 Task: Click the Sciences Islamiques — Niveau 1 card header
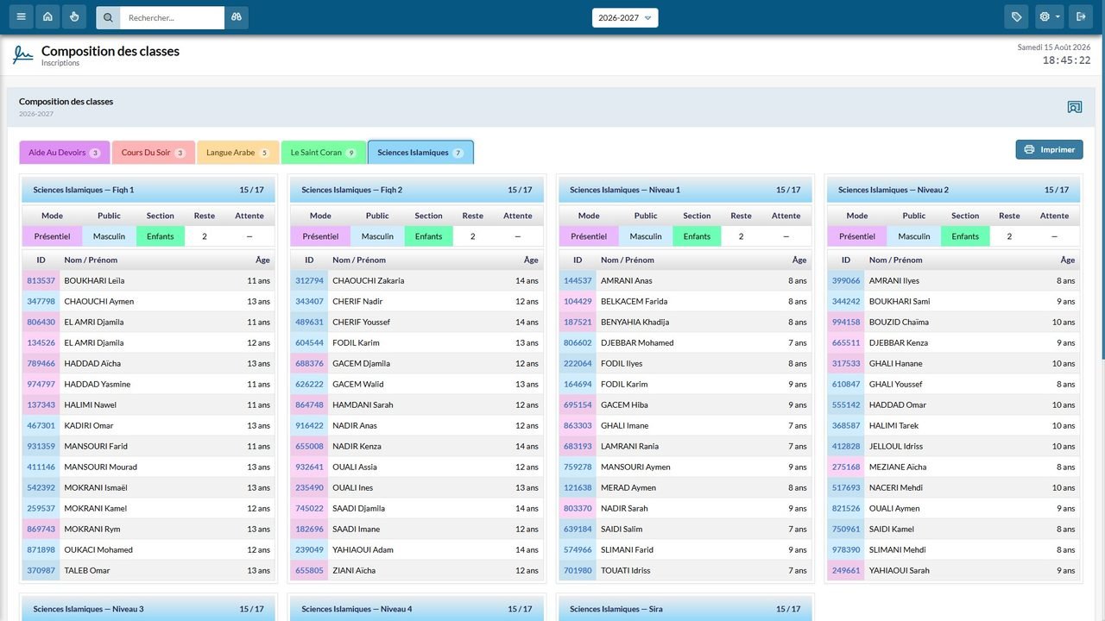[685, 190]
